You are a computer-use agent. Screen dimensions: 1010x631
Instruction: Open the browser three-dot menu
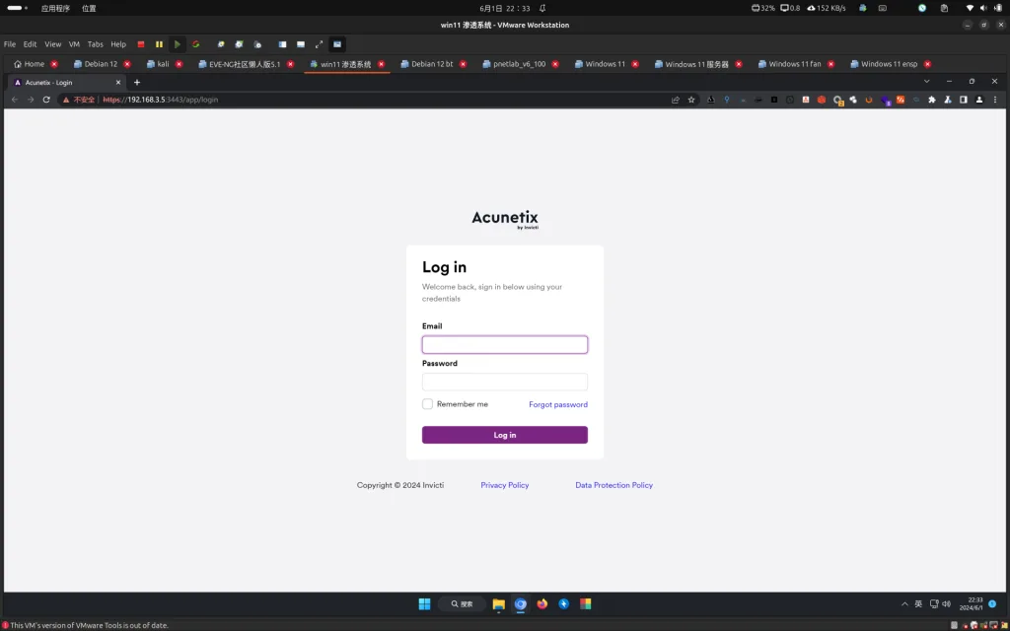tap(995, 100)
